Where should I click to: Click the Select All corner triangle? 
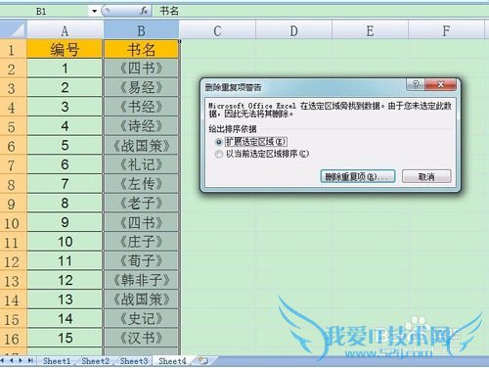pyautogui.click(x=14, y=30)
